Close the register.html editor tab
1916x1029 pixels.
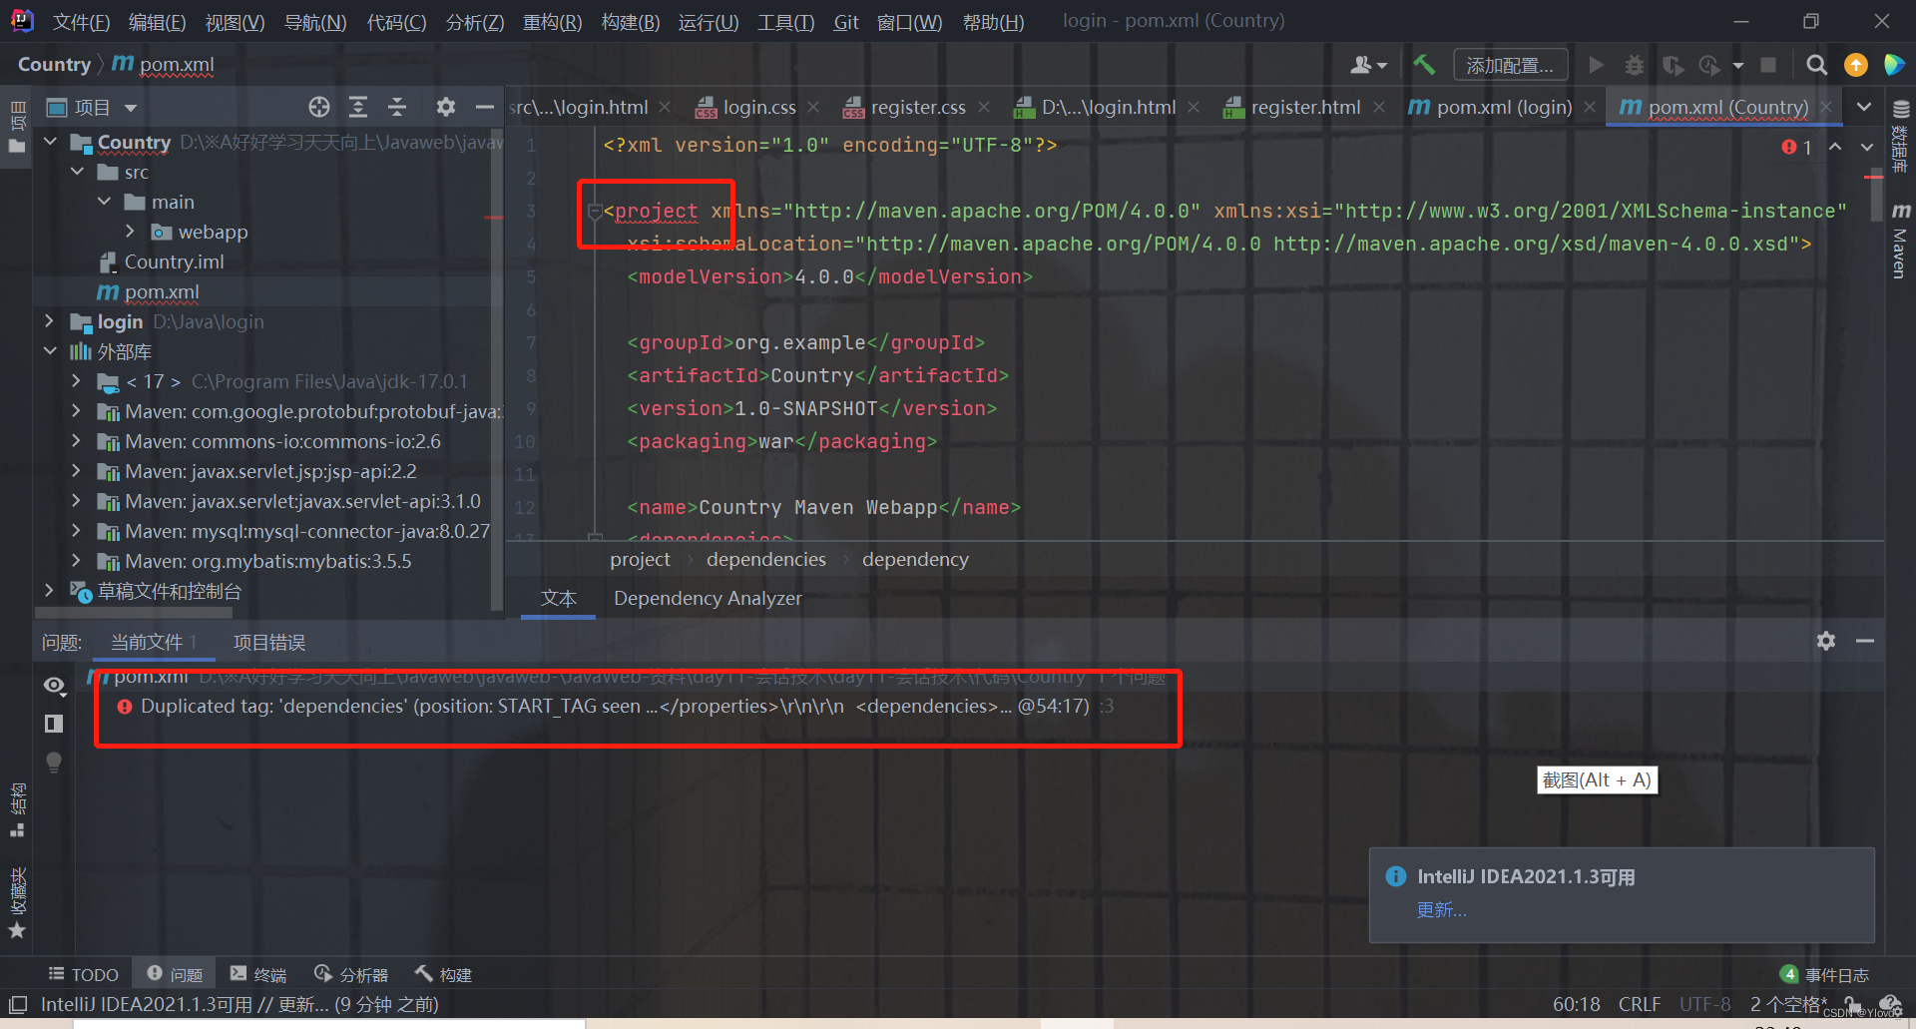[x=1379, y=107]
